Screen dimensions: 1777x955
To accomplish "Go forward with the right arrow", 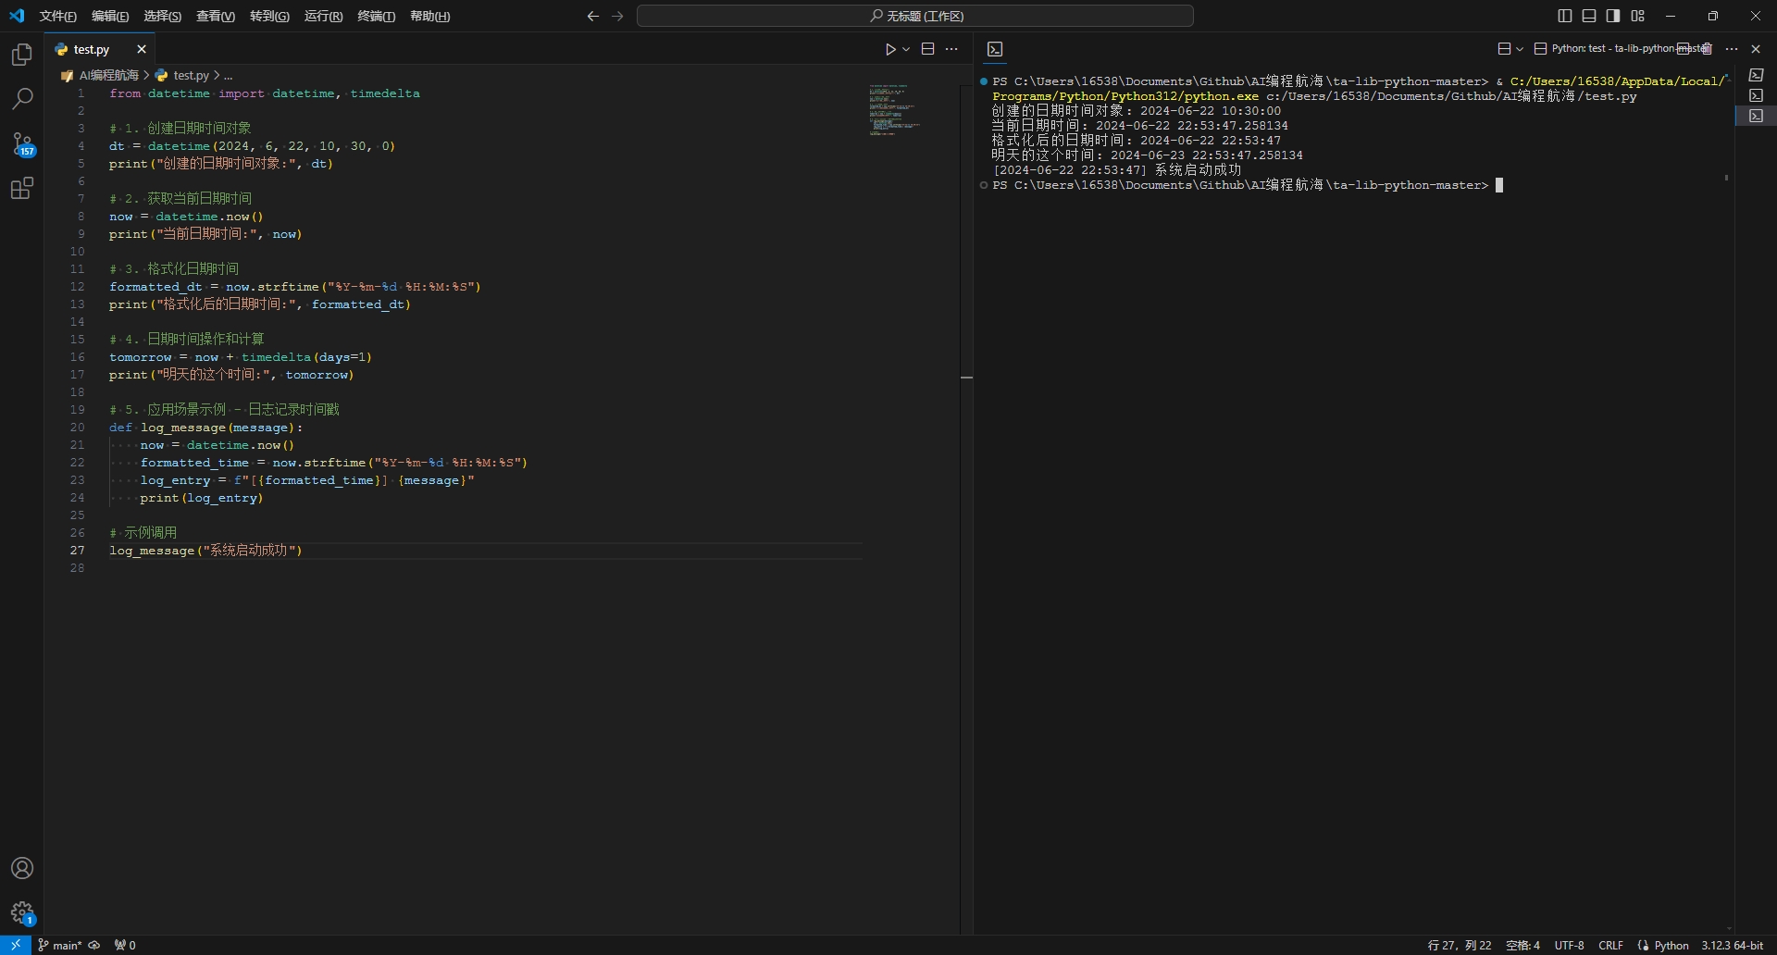I will pyautogui.click(x=617, y=16).
